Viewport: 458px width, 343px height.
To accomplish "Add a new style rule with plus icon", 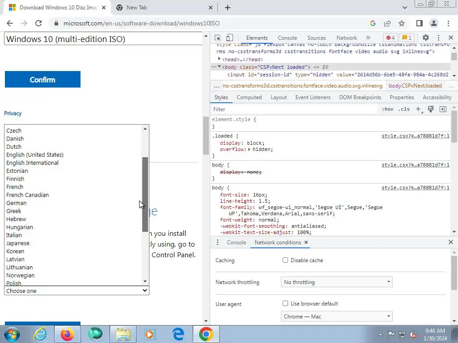I will [x=419, y=109].
